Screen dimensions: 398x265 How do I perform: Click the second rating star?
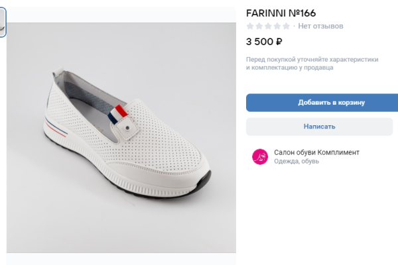(x=259, y=26)
